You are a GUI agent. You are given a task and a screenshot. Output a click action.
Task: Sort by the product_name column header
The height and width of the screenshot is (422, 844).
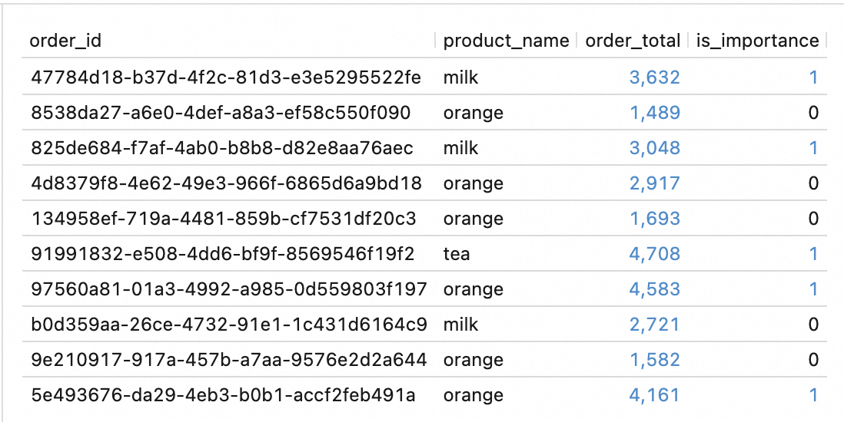506,41
